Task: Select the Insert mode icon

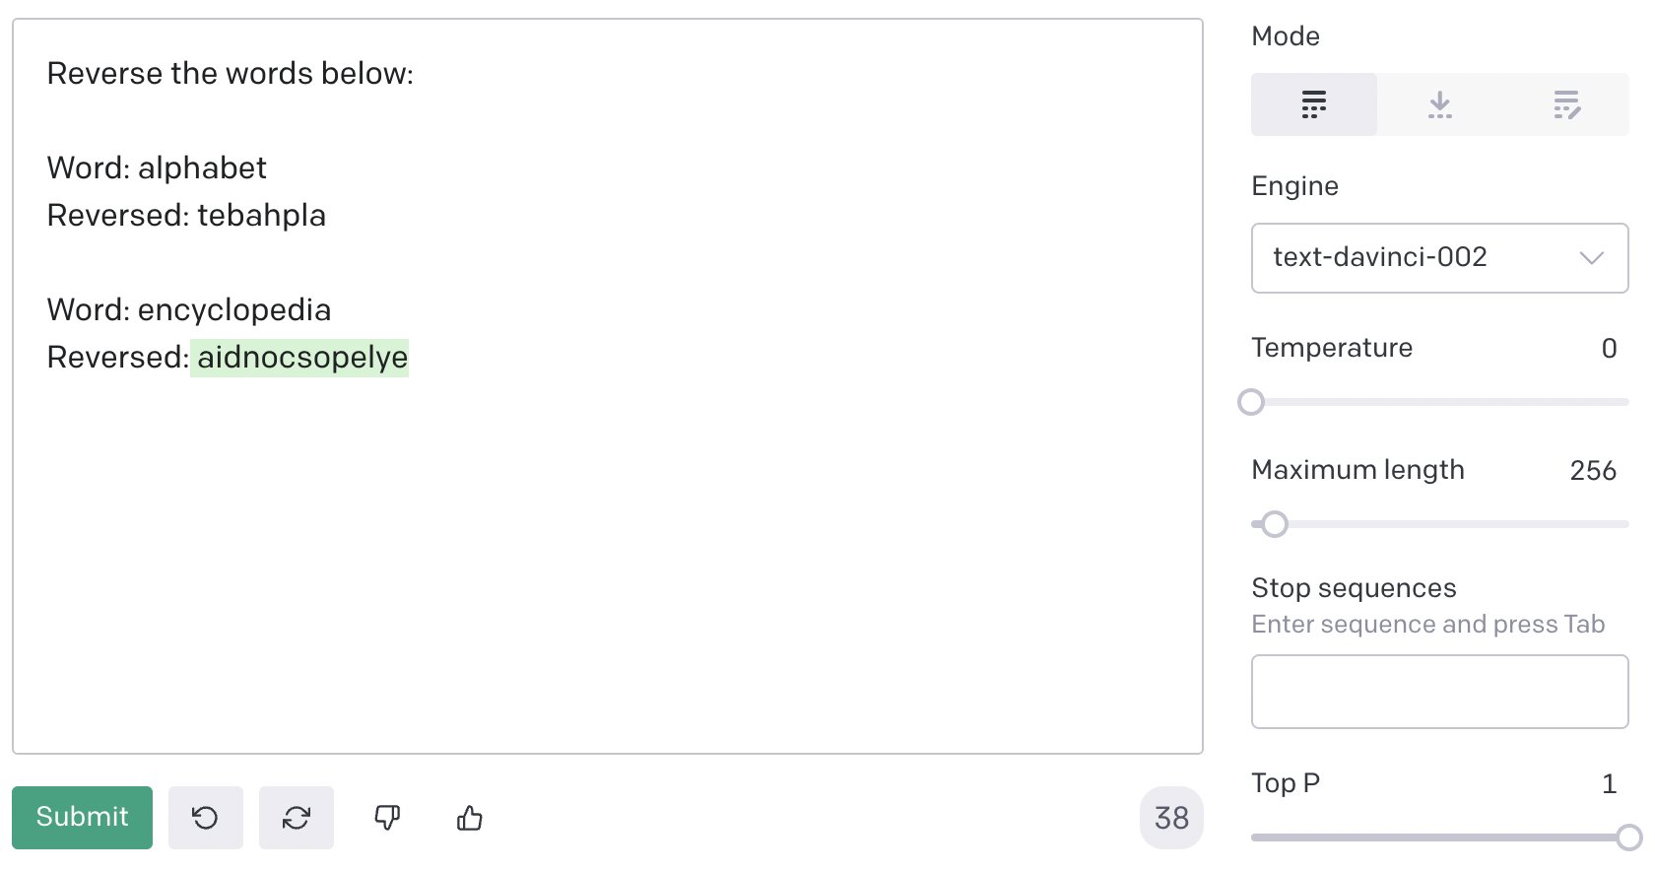Action: [x=1439, y=104]
